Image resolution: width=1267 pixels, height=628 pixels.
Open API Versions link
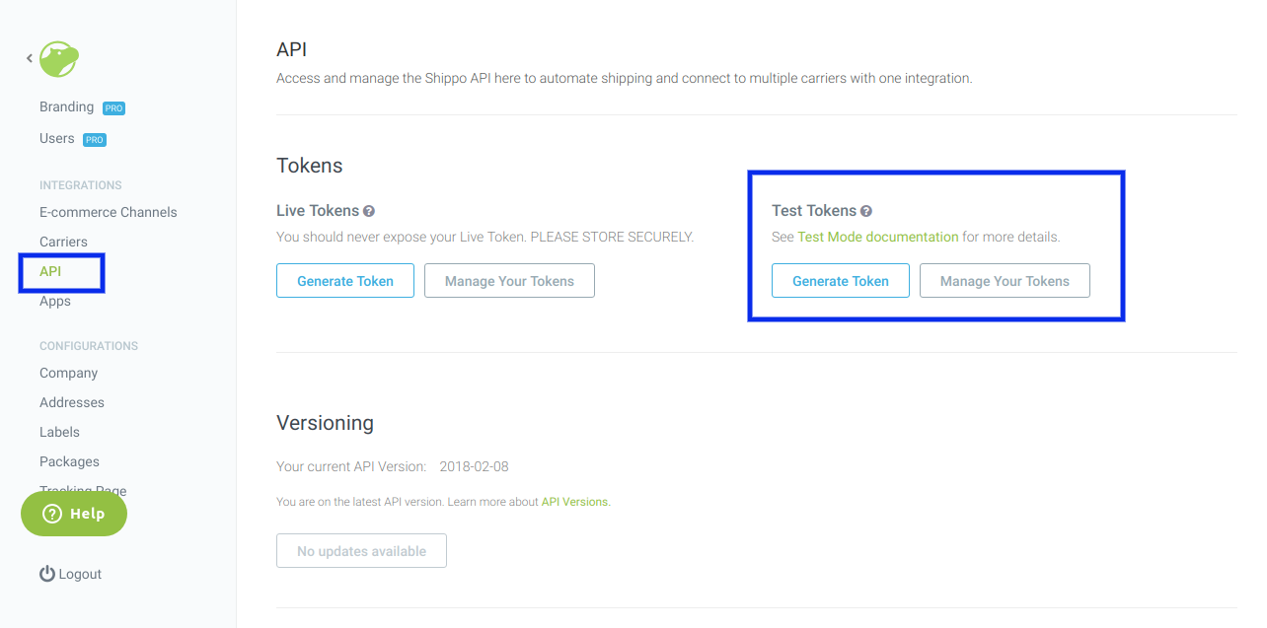pyautogui.click(x=576, y=502)
